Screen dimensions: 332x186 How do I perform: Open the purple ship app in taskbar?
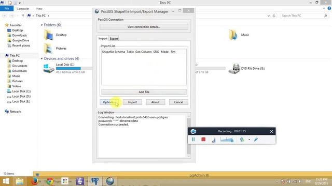pos(80,181)
